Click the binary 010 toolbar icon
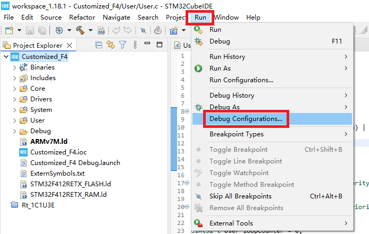Image resolution: width=369 pixels, height=234 pixels. coord(102,31)
